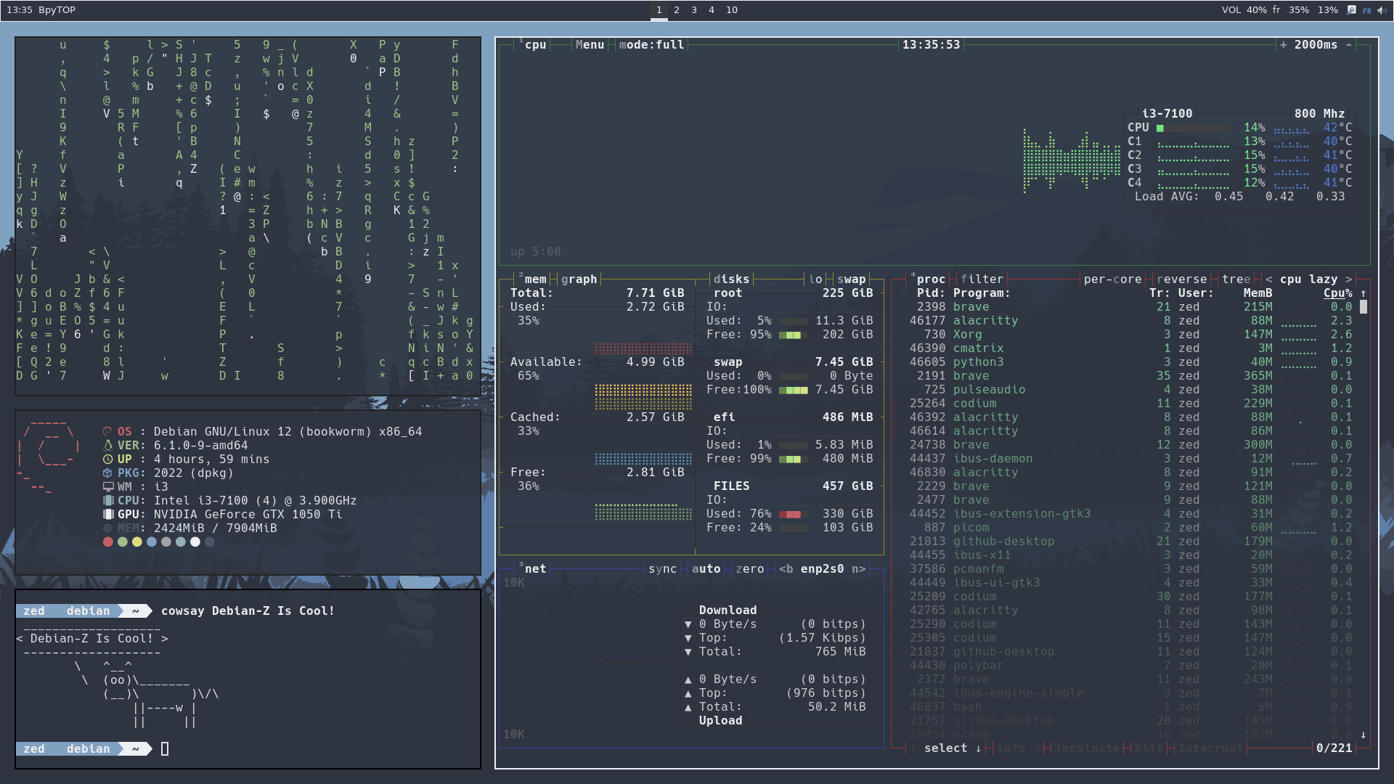This screenshot has width=1394, height=784.
Task: Click the ↑ arrow next to the Cpu% column
Action: pyautogui.click(x=1361, y=293)
